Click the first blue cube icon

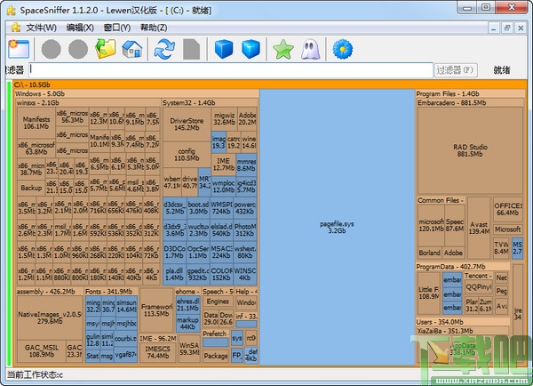(224, 49)
